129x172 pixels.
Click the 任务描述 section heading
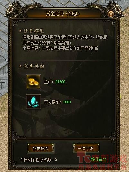[34, 31]
